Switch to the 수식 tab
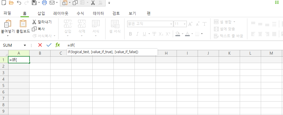This screenshot has width=283, height=115. [x=80, y=13]
